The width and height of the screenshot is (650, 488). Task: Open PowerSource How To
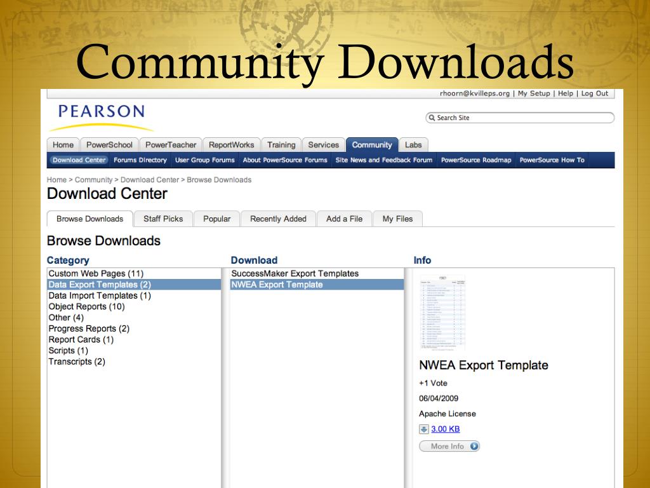[x=552, y=160]
